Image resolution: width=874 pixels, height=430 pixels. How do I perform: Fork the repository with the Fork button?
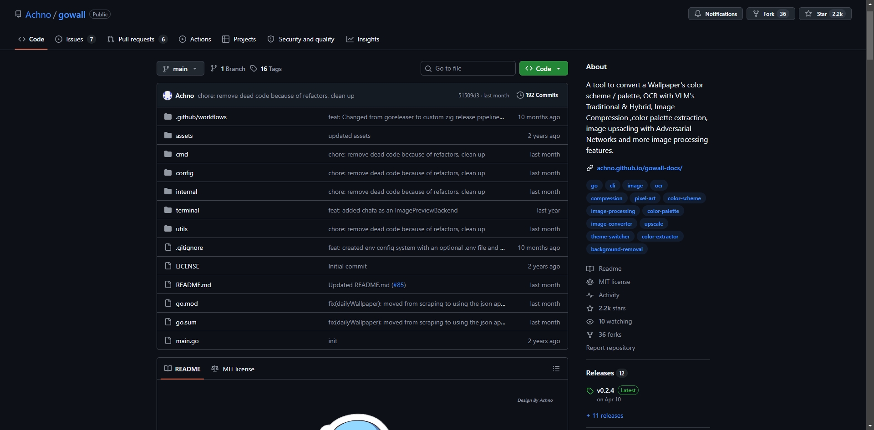pos(771,14)
